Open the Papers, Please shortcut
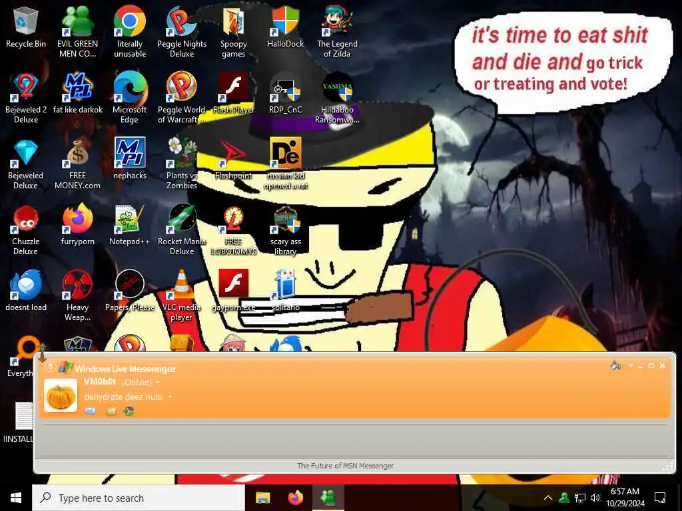This screenshot has width=682, height=511. pyautogui.click(x=130, y=291)
